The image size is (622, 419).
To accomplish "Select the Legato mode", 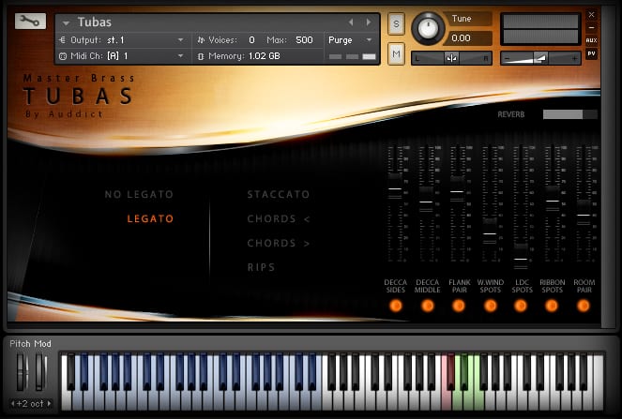I will pos(150,219).
